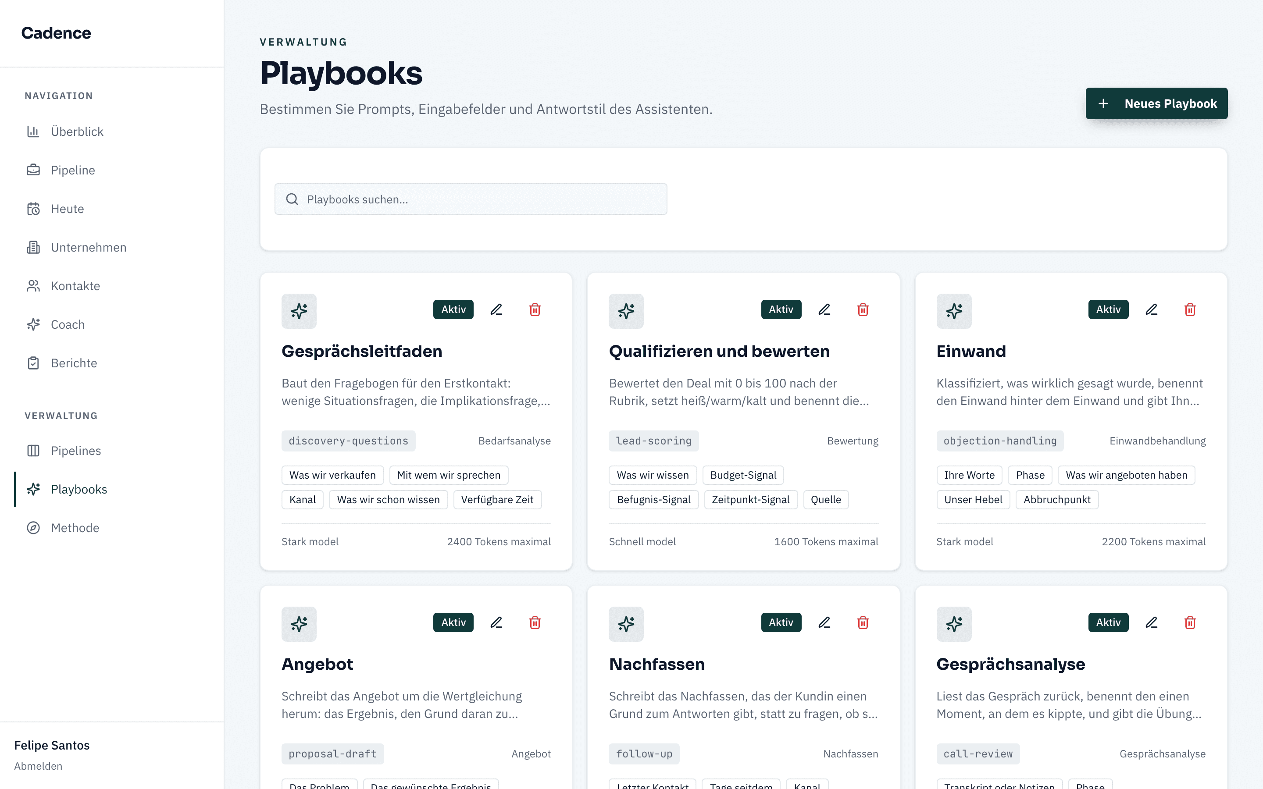Click the Verfügbare Zeit field chip

[497, 500]
